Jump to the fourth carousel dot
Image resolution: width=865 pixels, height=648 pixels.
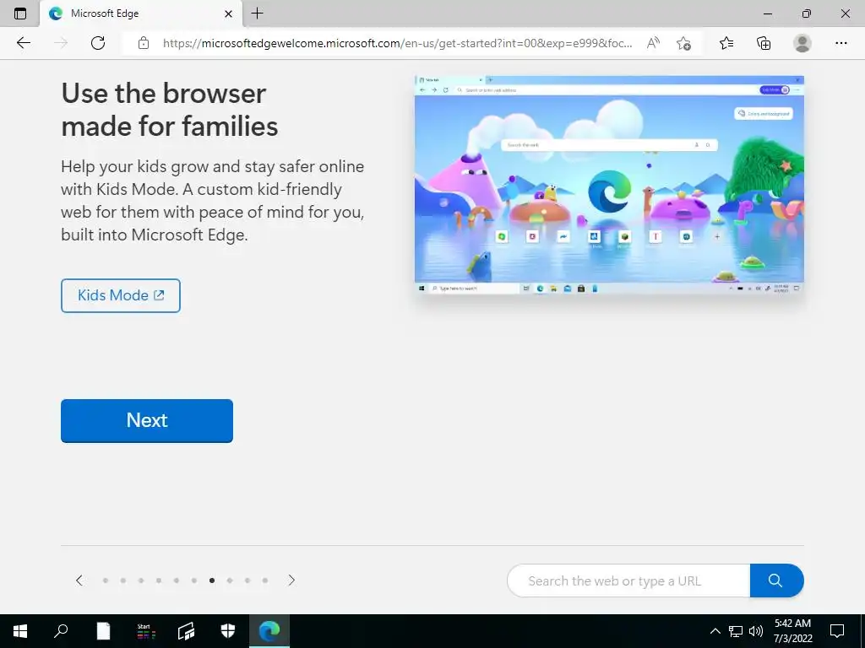[x=159, y=580]
